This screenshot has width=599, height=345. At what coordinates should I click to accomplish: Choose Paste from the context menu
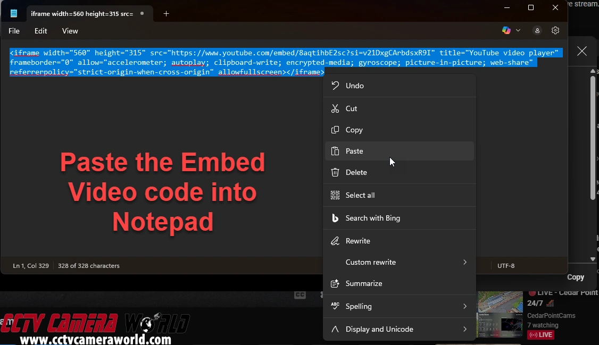click(354, 151)
